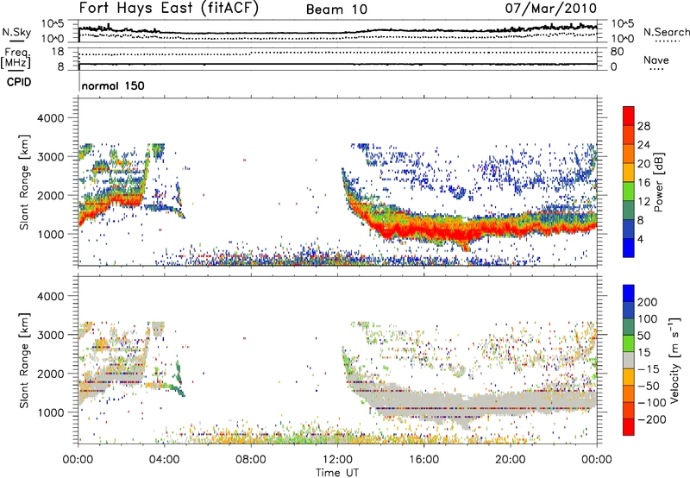
Task: Click the "Power [dB]" color bar title
Action: tap(658, 182)
